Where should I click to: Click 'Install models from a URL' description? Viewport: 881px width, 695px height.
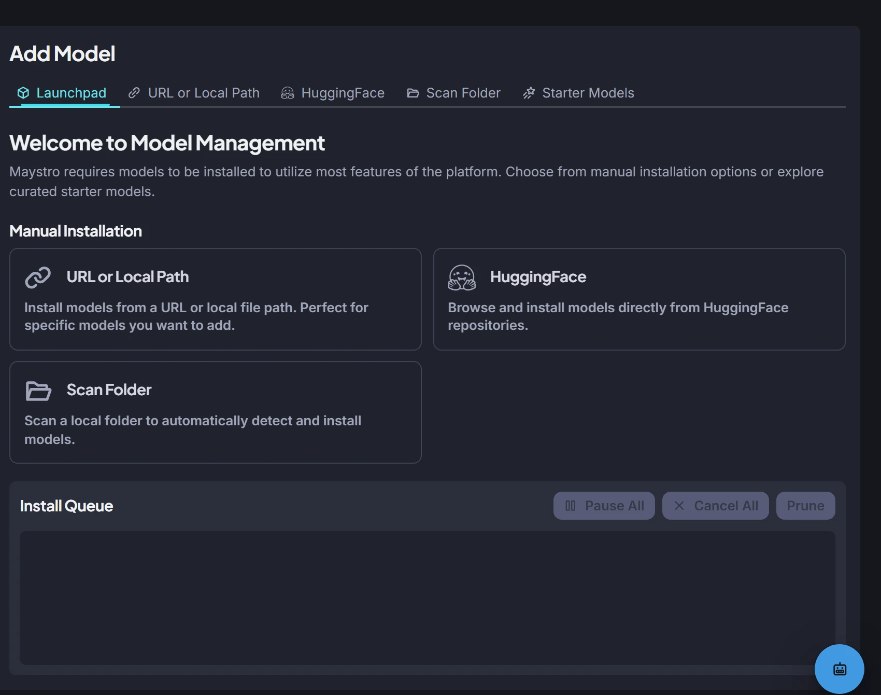point(196,316)
